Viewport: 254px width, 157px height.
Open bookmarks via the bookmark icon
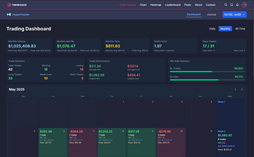pyautogui.click(x=232, y=5)
